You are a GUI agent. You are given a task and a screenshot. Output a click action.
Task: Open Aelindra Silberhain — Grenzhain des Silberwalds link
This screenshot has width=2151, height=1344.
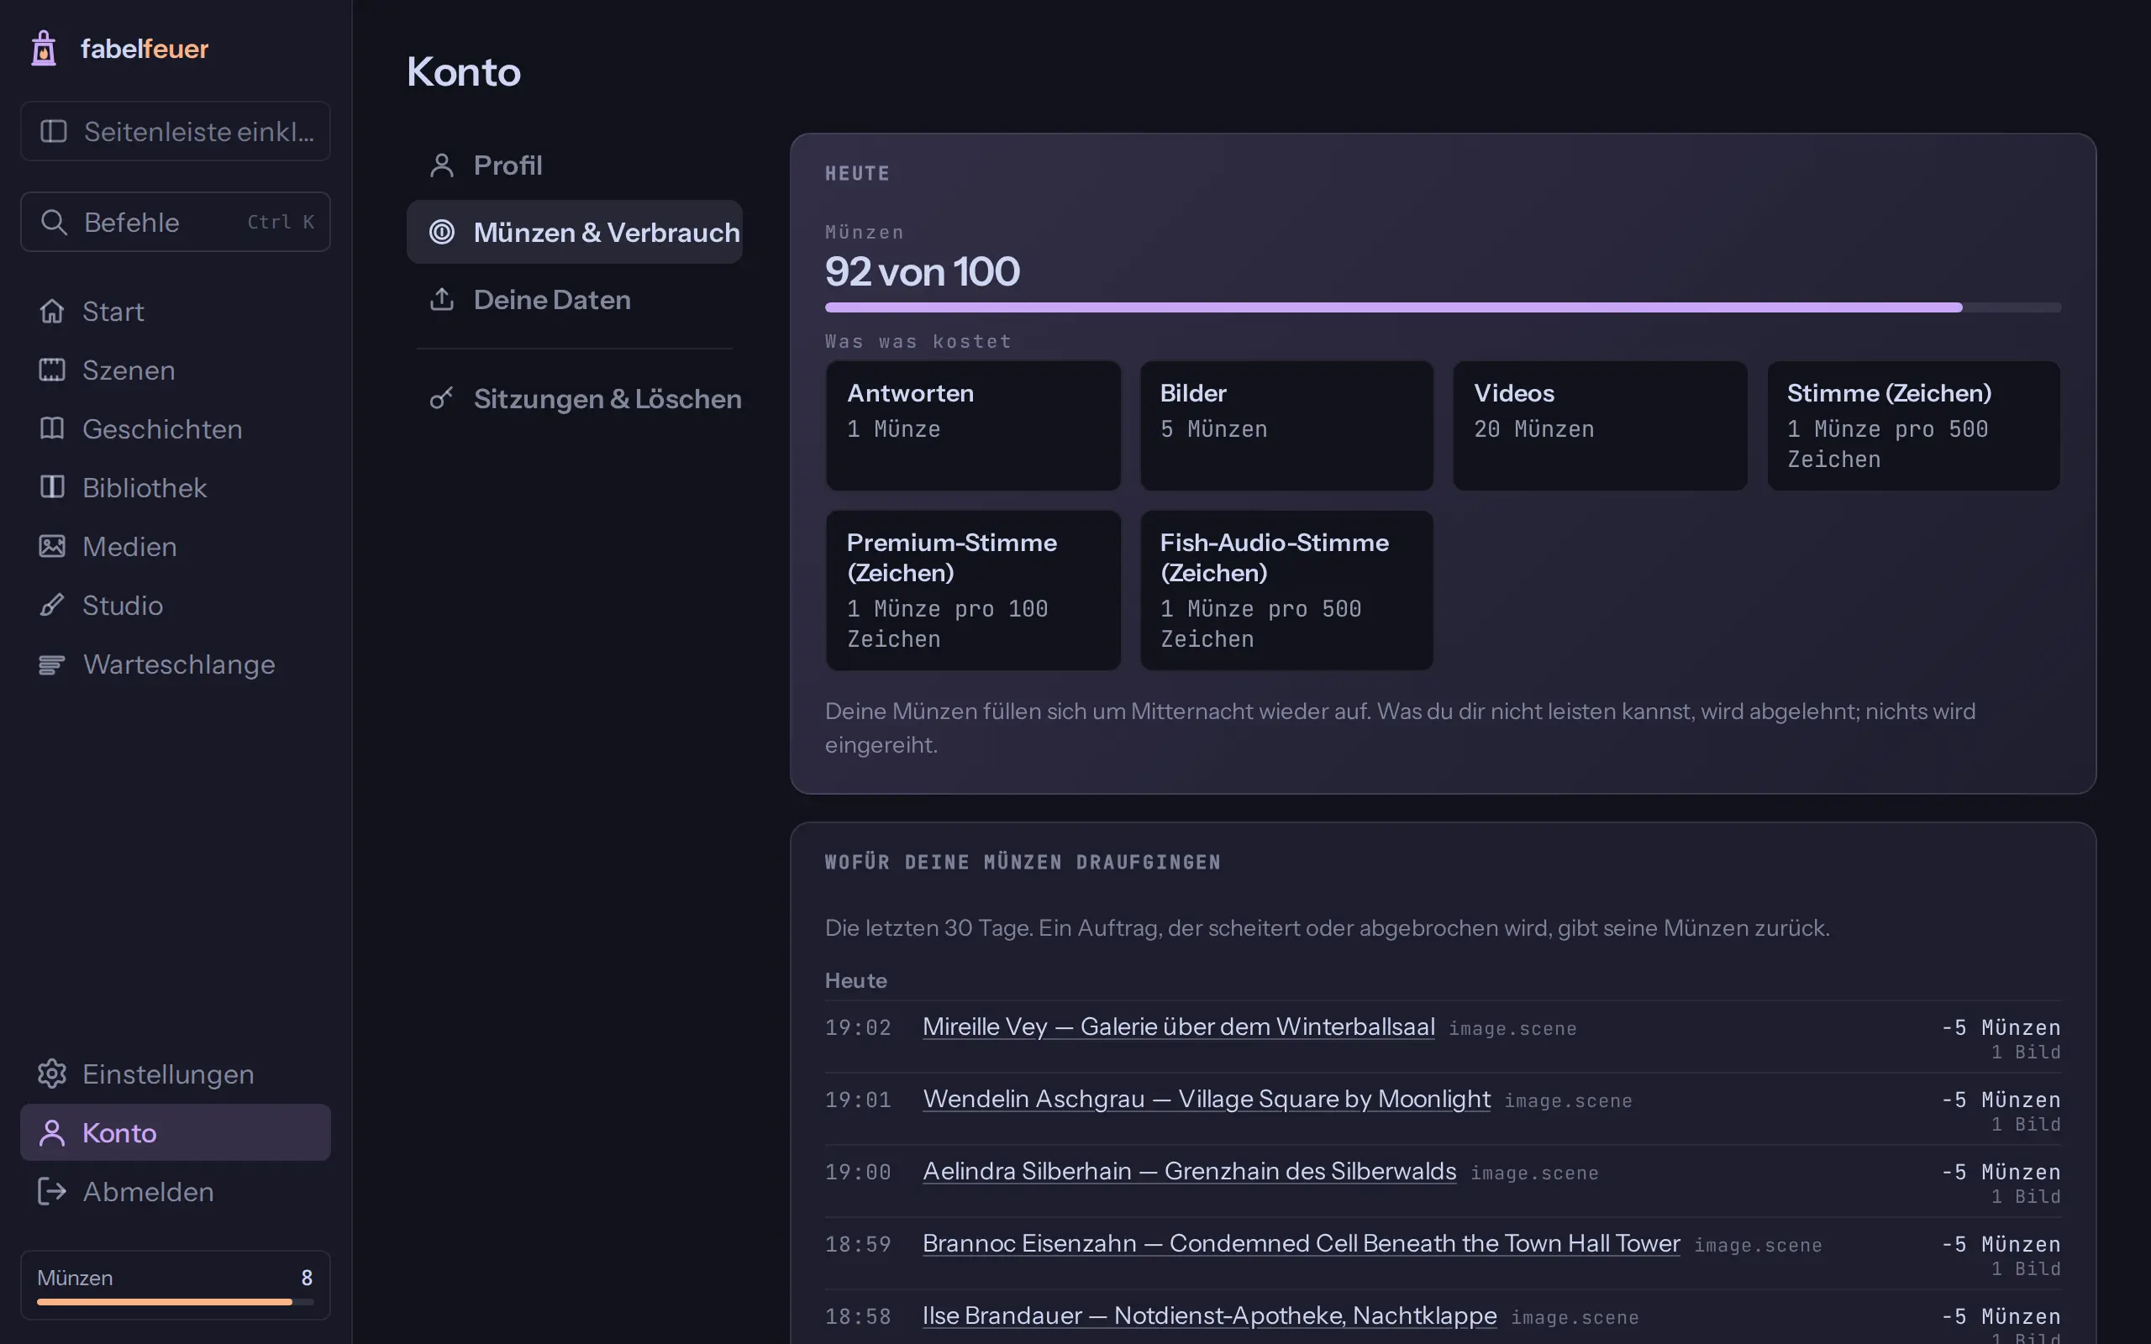coord(1189,1171)
